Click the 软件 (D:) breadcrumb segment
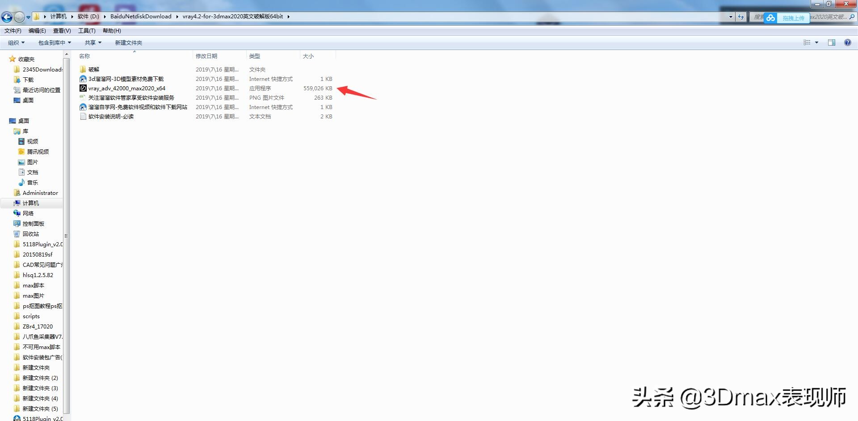The image size is (858, 421). 88,17
